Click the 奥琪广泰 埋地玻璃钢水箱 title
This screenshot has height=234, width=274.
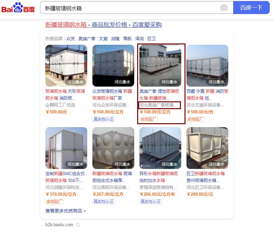[x=159, y=95]
